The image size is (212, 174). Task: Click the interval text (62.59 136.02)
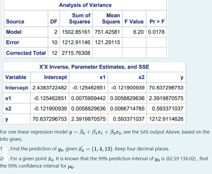coord(181,158)
